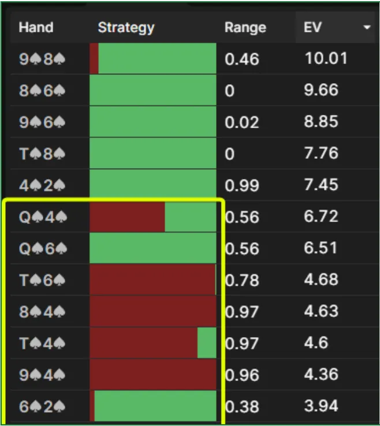Screen dimensions: 380x426
Task: Click the 10.01 EV value
Action: click(x=325, y=59)
